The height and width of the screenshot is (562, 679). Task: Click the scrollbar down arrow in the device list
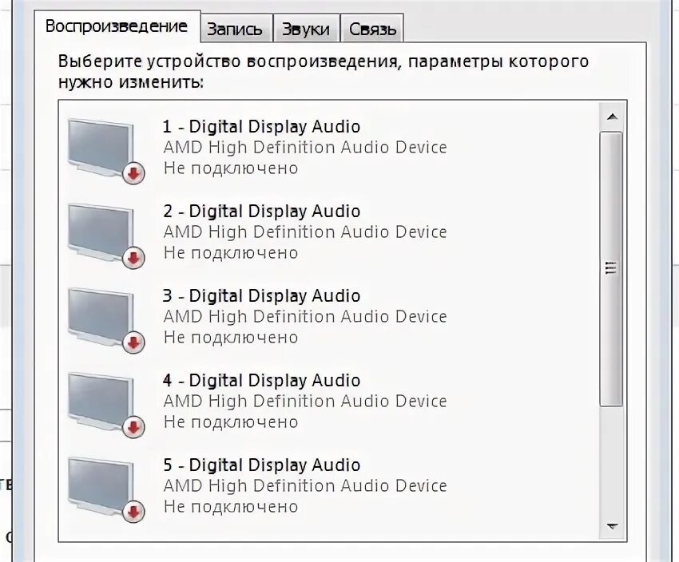pyautogui.click(x=612, y=527)
